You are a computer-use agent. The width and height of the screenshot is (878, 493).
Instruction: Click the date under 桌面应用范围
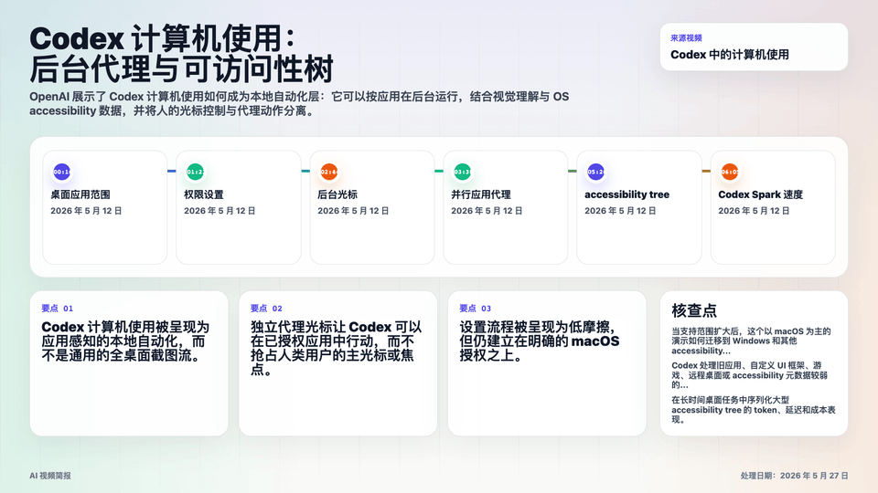[x=86, y=211]
